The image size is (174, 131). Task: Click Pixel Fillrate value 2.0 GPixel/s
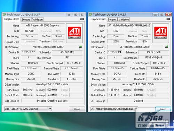31,68
